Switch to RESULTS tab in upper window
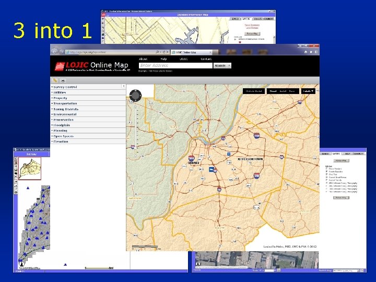Image resolution: width=376 pixels, height=282 pixels. click(257, 19)
